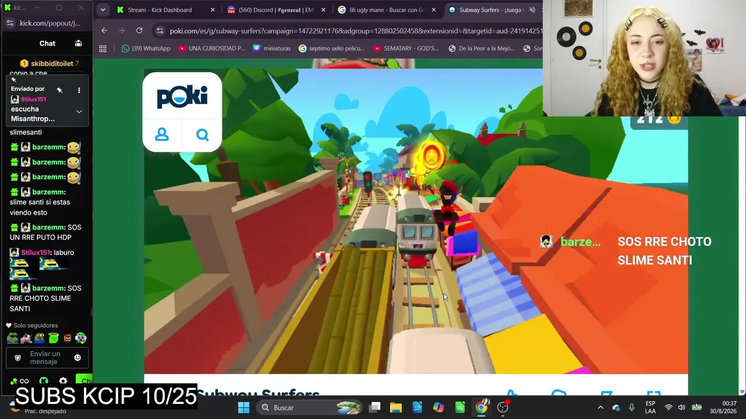
Task: Switch ESP LAA keyboard language
Action: tap(650, 407)
